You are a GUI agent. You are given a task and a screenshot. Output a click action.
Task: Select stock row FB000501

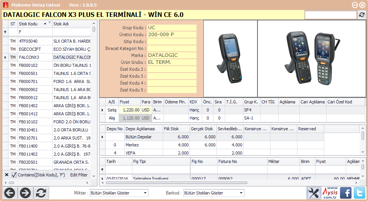[46, 73]
